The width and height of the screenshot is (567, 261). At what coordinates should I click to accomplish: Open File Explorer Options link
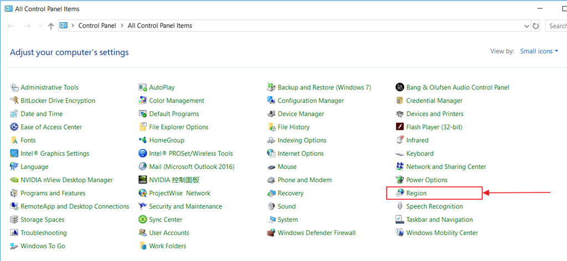coord(179,127)
